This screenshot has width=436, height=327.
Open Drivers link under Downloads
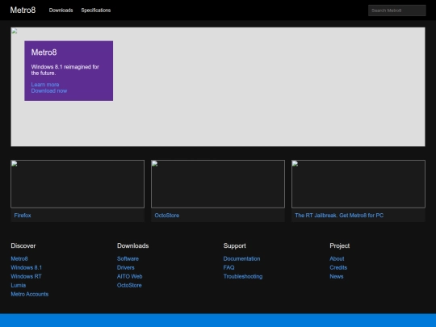[126, 267]
